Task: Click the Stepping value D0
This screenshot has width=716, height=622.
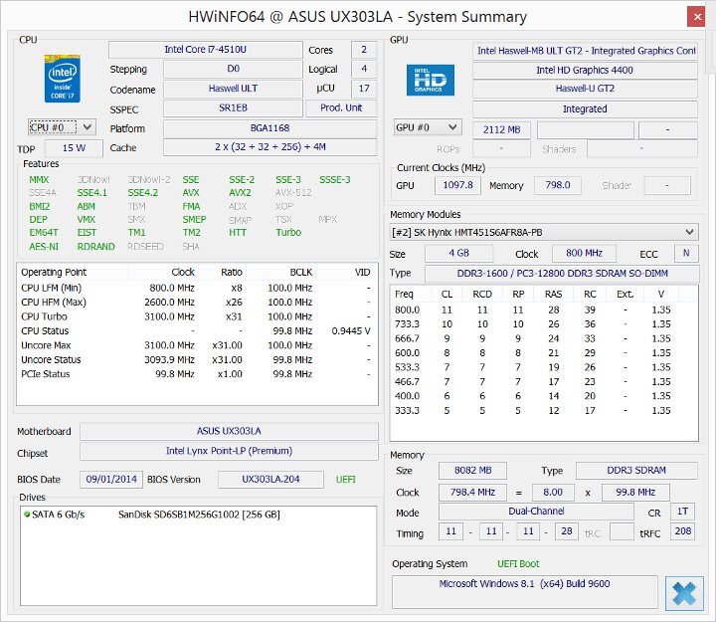Action: tap(233, 69)
